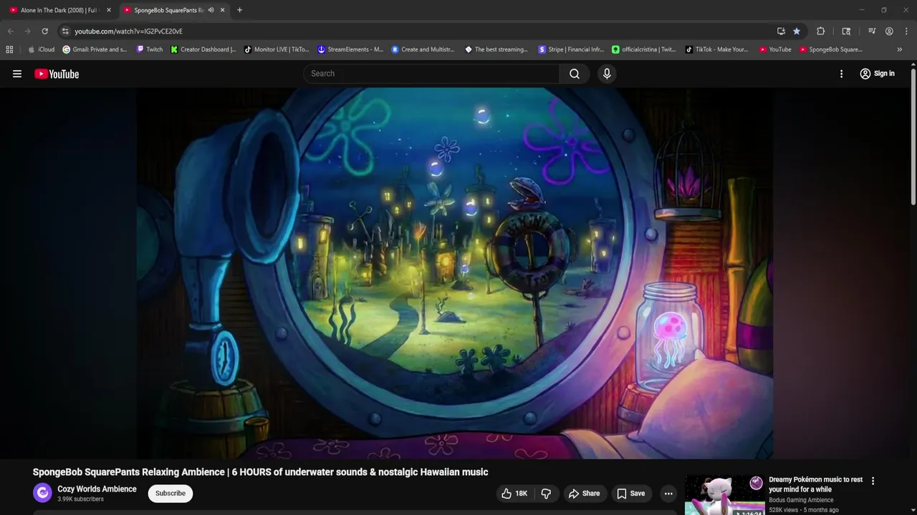Screen dimensions: 917x515
Task: Subscribe to Cozy Worlds Ambience
Action: tap(171, 494)
